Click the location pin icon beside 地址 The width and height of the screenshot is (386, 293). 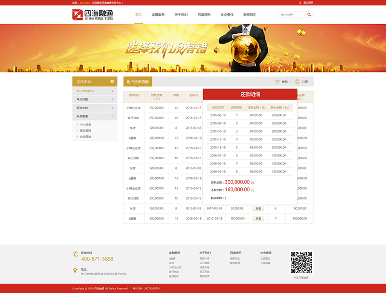click(75, 271)
